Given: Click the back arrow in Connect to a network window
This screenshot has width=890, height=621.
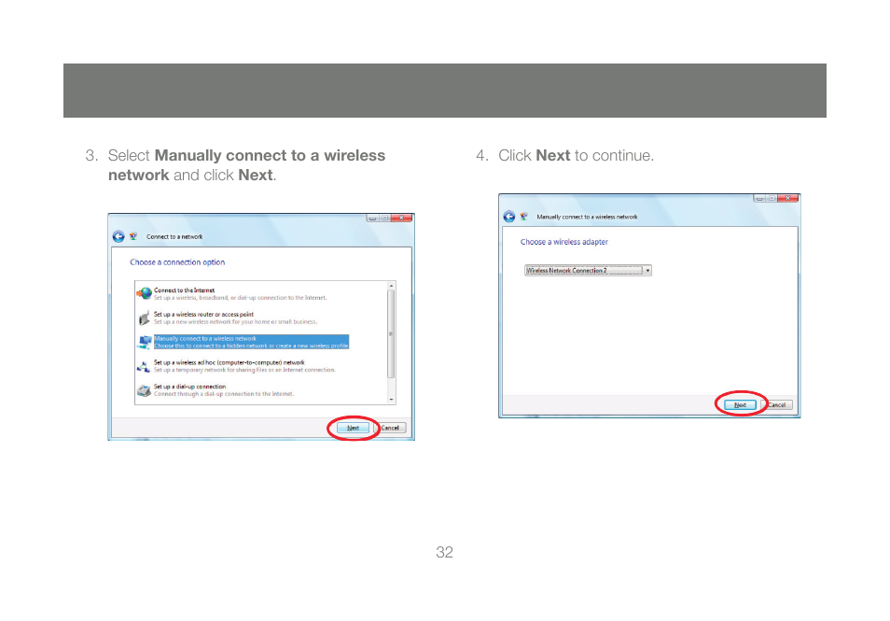Looking at the screenshot, I should click(x=118, y=236).
